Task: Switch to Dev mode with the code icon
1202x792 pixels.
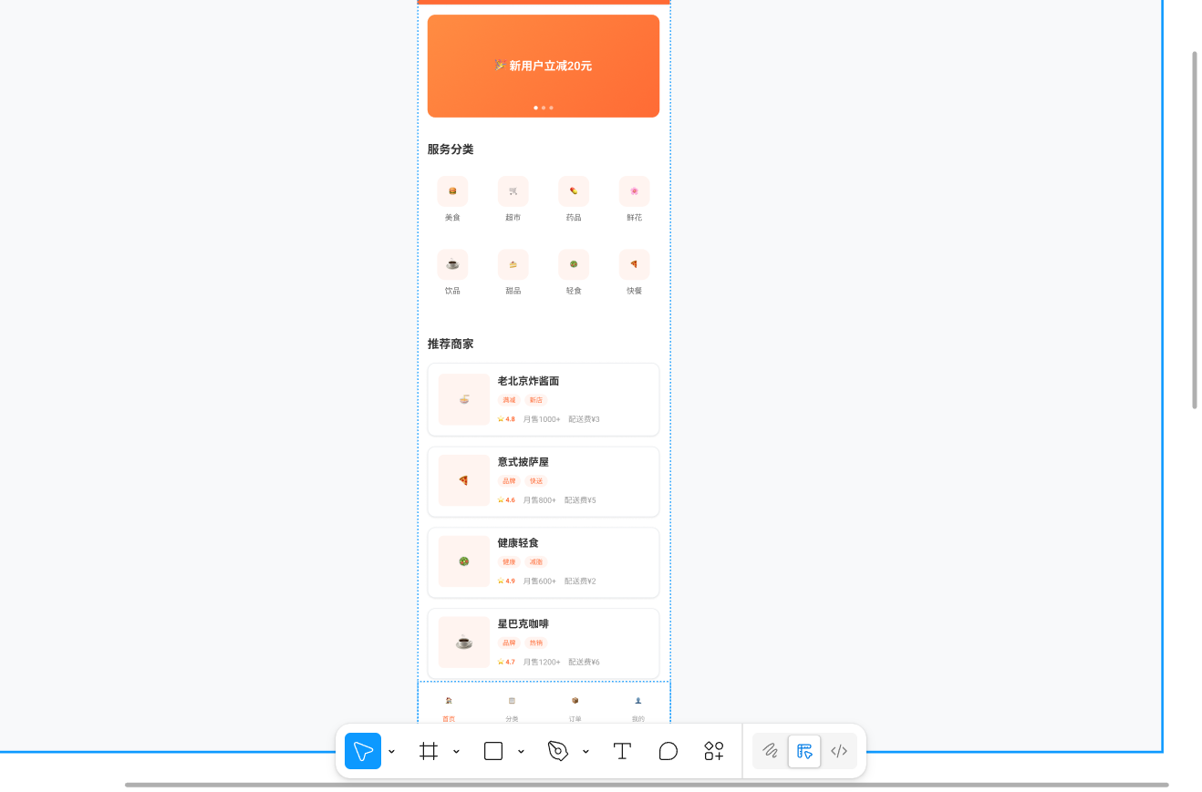Action: (839, 751)
